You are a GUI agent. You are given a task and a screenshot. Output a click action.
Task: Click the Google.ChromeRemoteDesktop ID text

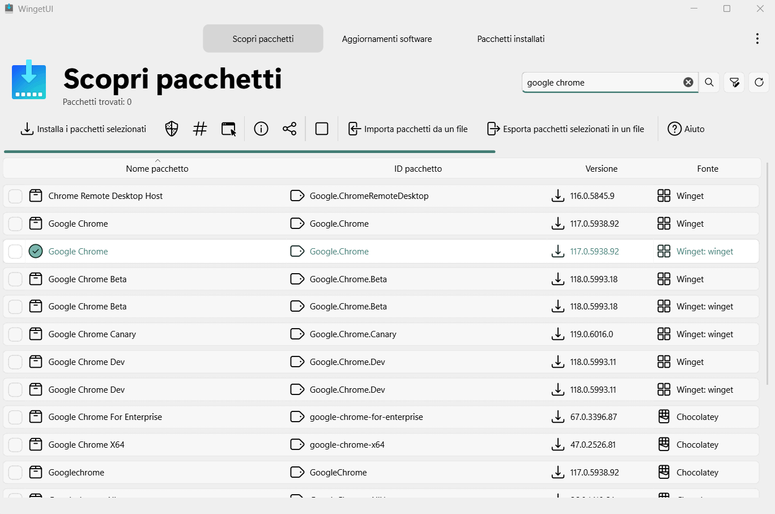coord(369,196)
